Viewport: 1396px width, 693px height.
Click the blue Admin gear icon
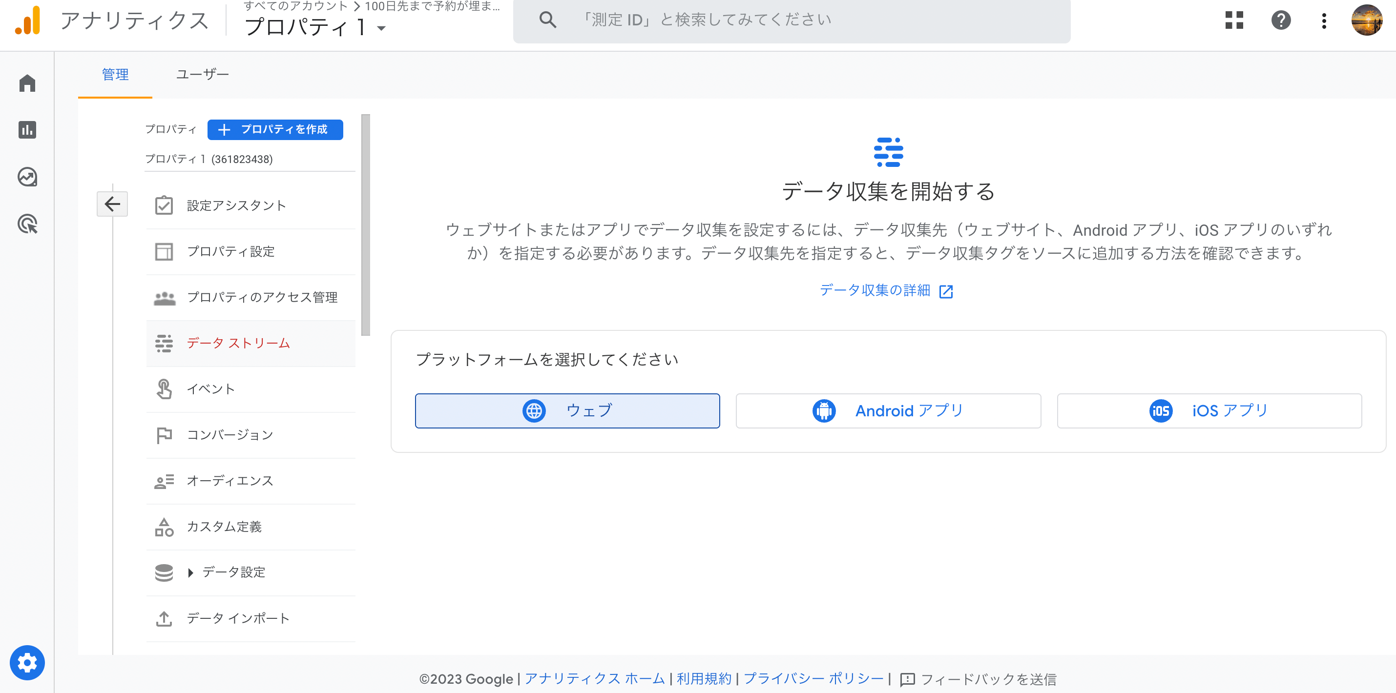[27, 662]
